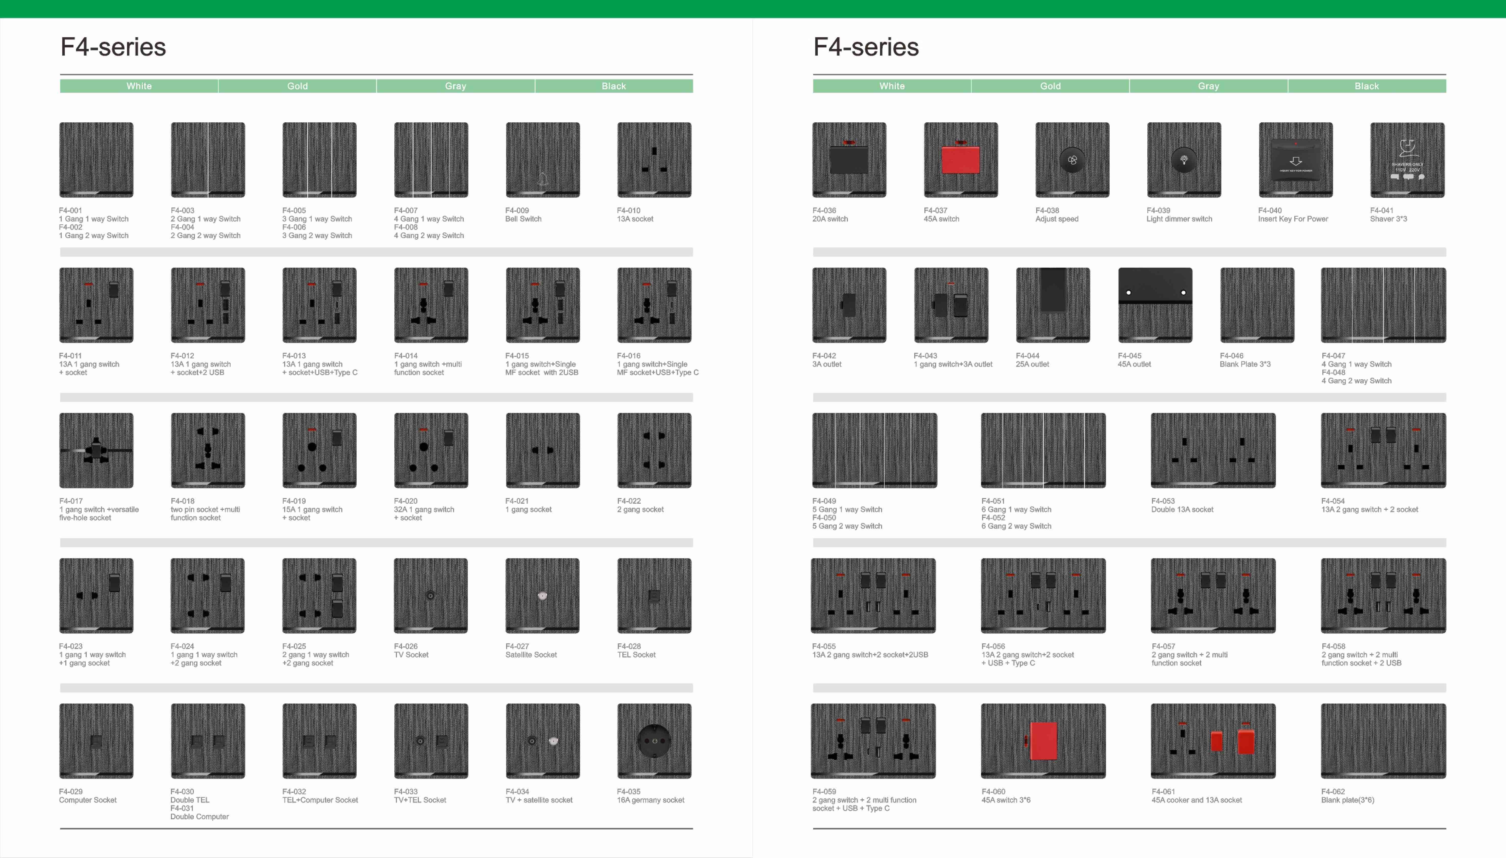The image size is (1506, 858).
Task: Open the F4-040 Insert Key For Power image
Action: [x=1296, y=160]
